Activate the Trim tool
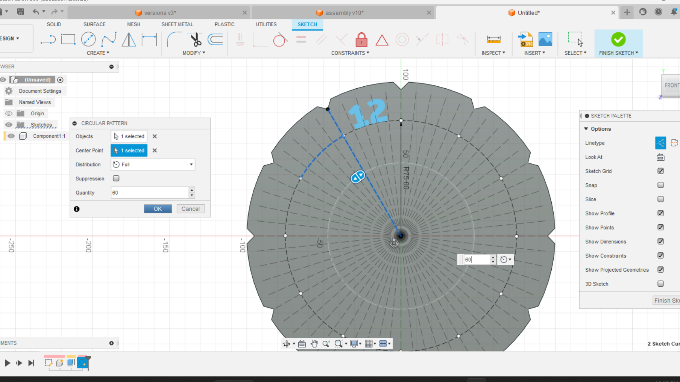Screen dimensions: 680x382 (194, 39)
